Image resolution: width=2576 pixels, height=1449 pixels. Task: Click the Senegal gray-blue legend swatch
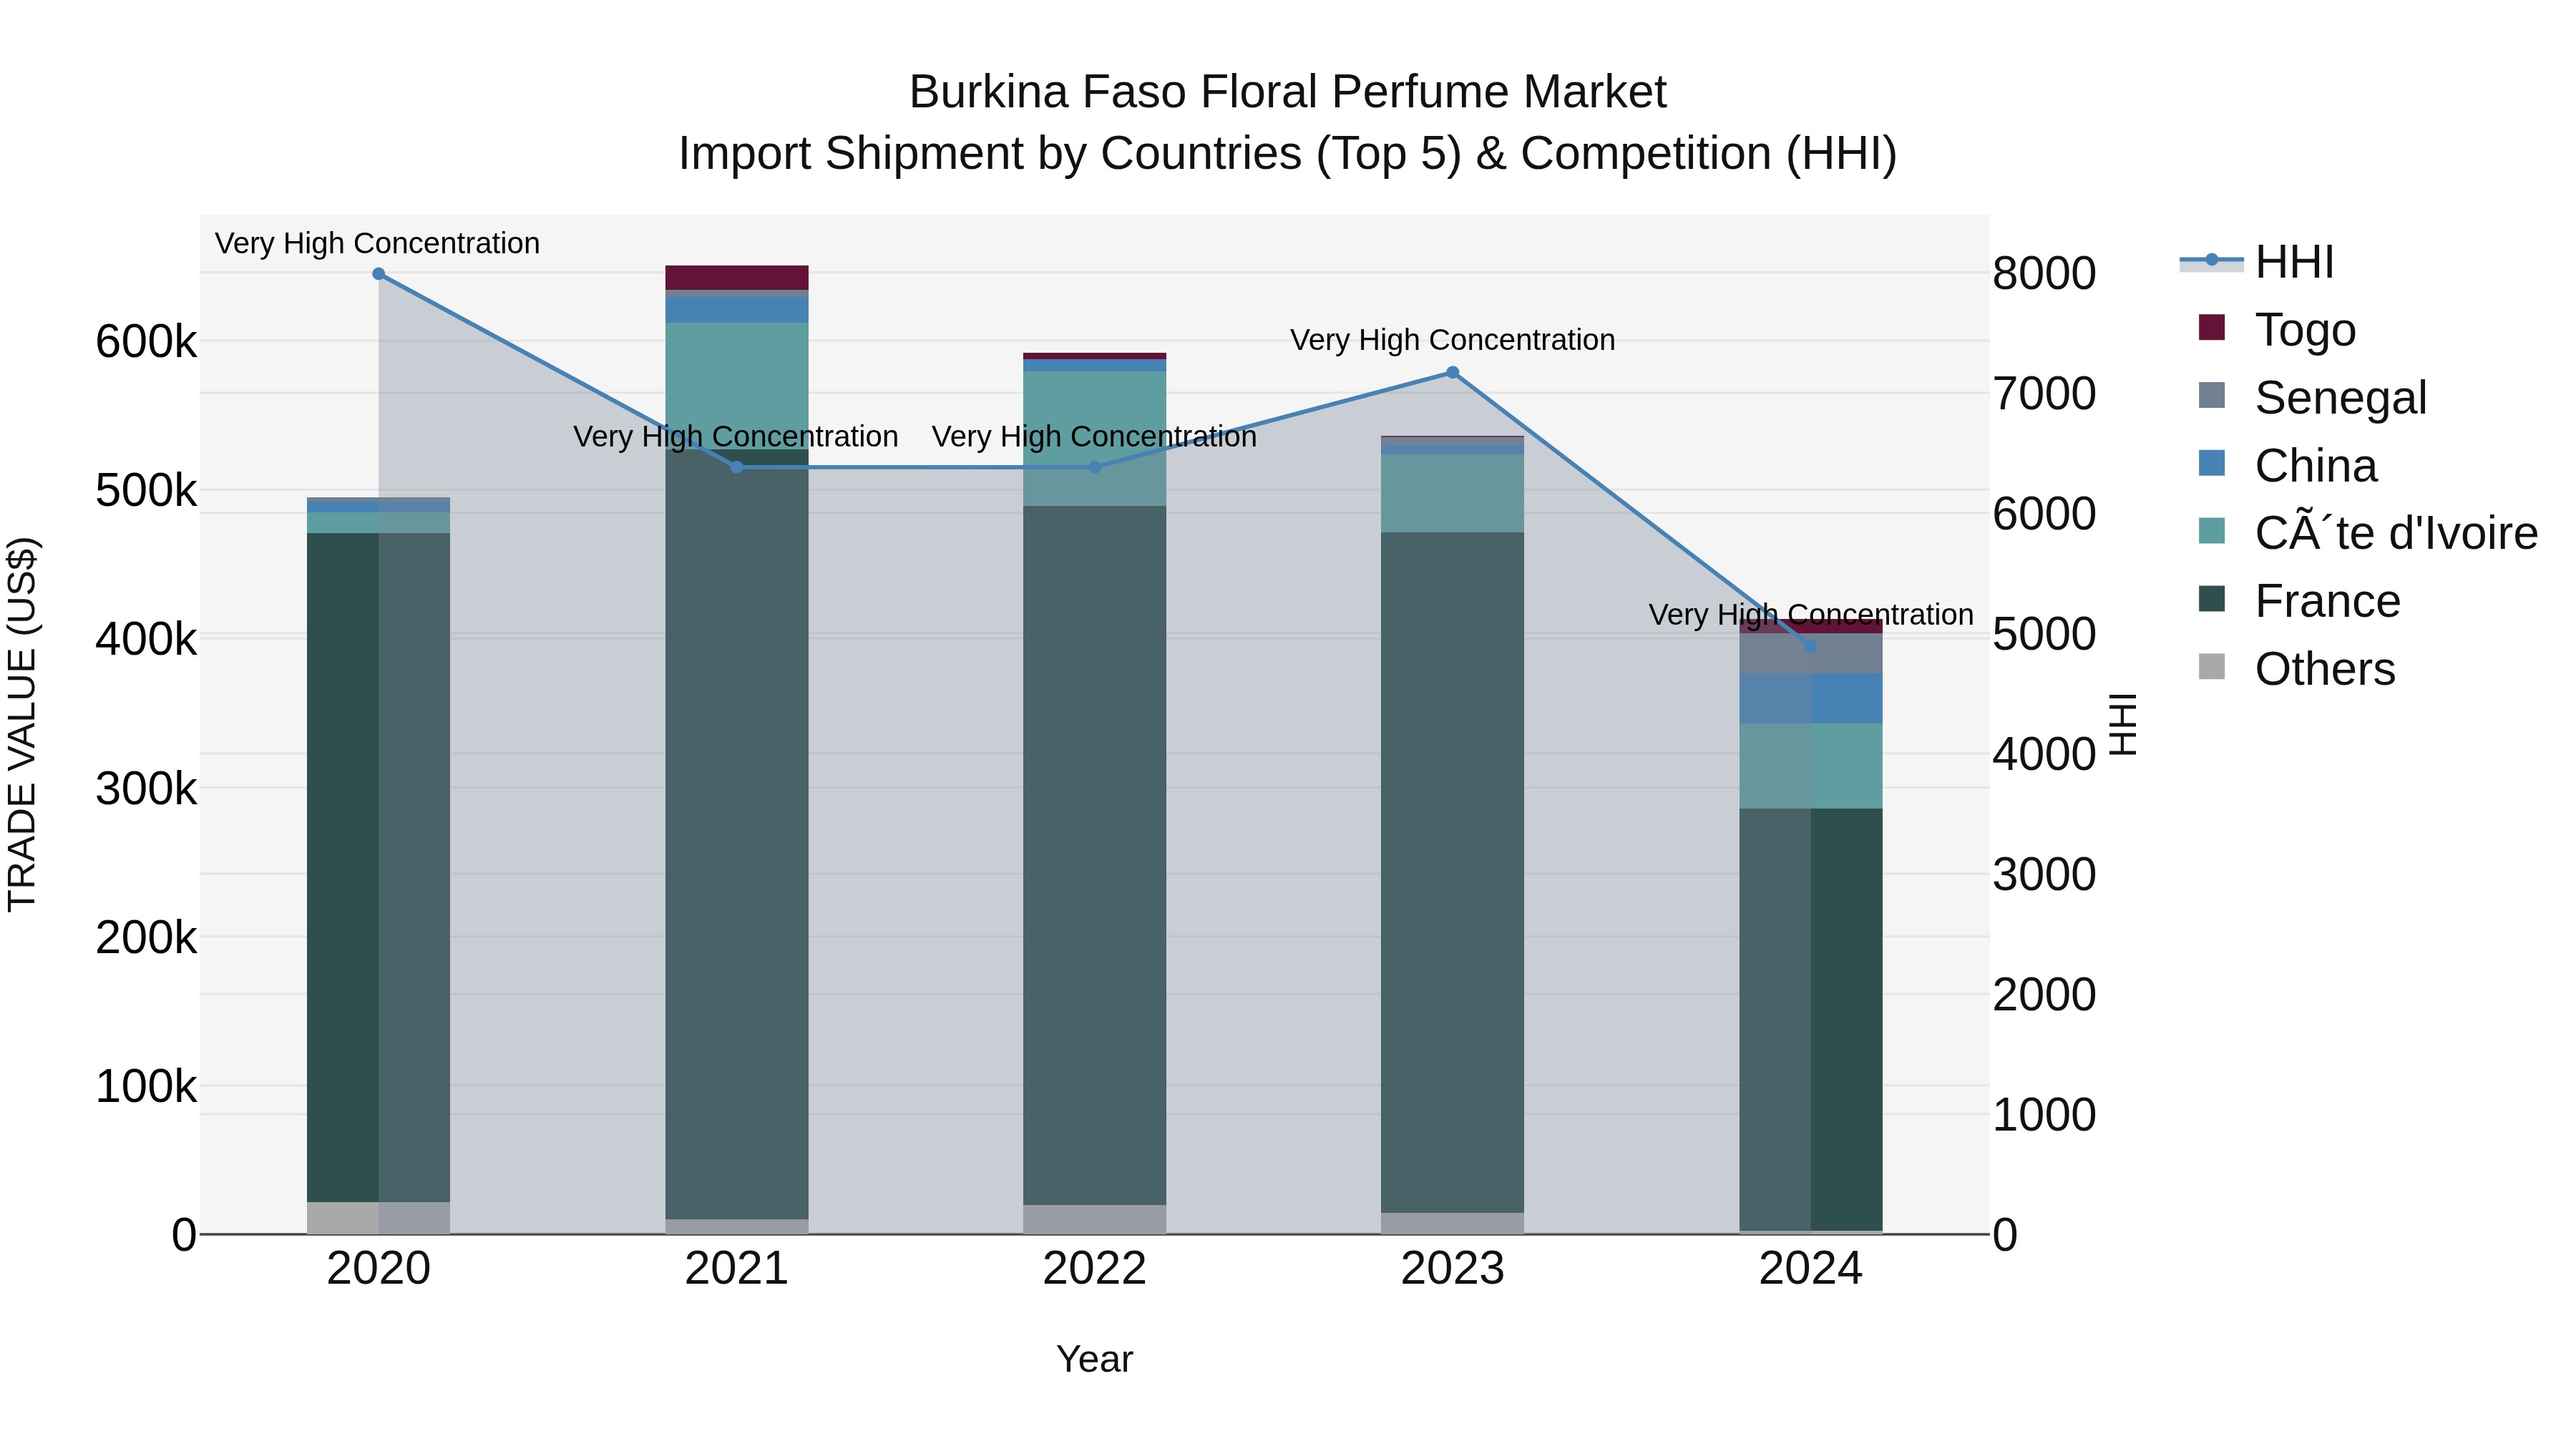pos(2212,395)
